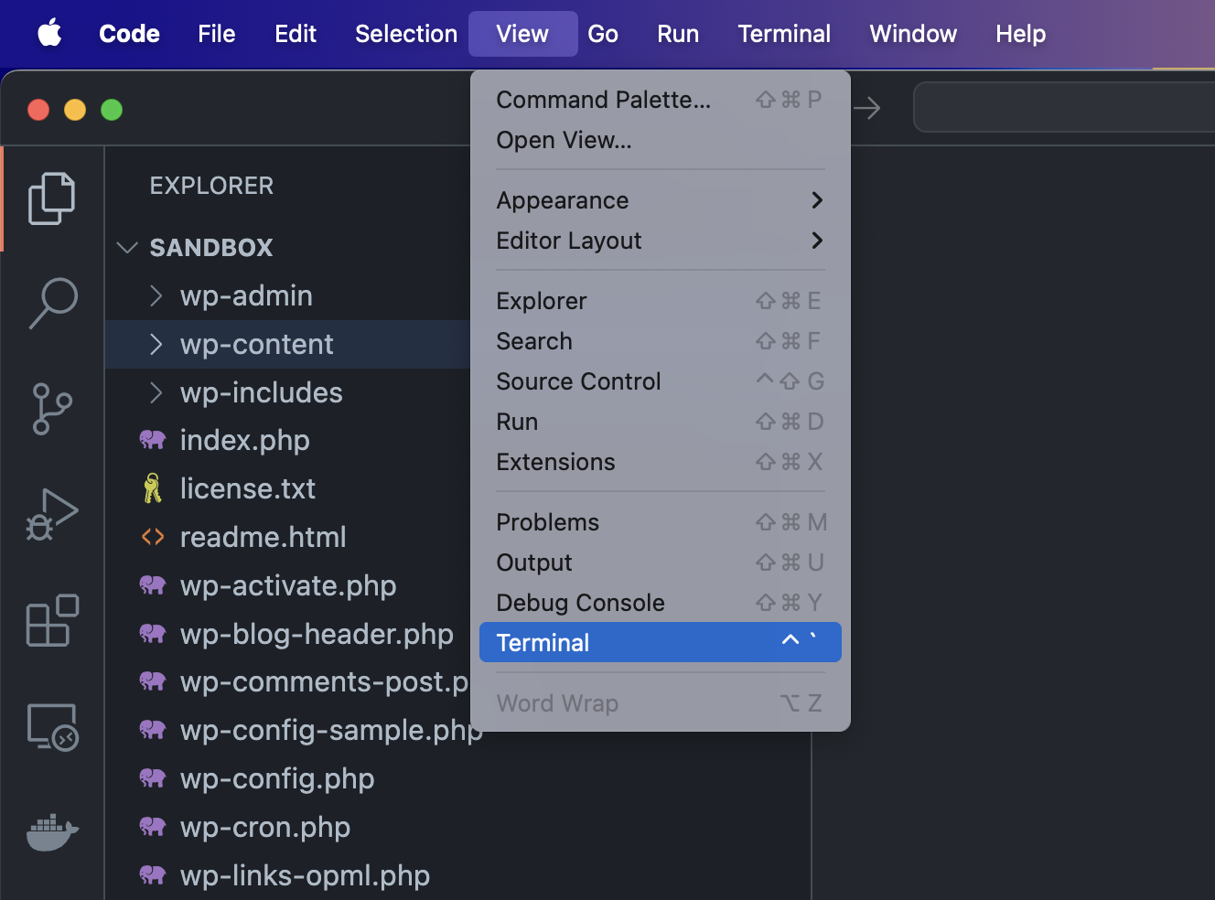Open the Selection menu

(x=406, y=34)
